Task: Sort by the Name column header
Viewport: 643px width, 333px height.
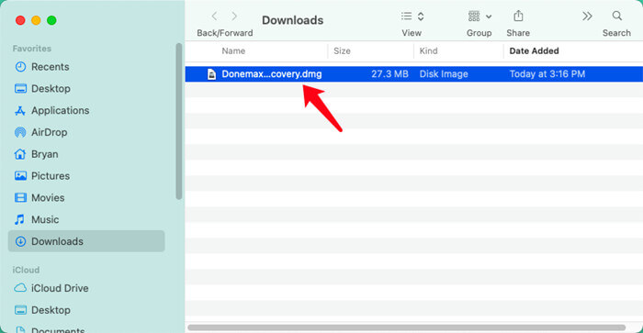Action: pos(233,50)
